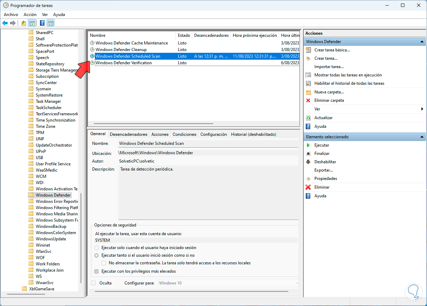Click clock icon of Windows Defender Verification
This screenshot has width=427, height=306.
pyautogui.click(x=92, y=63)
